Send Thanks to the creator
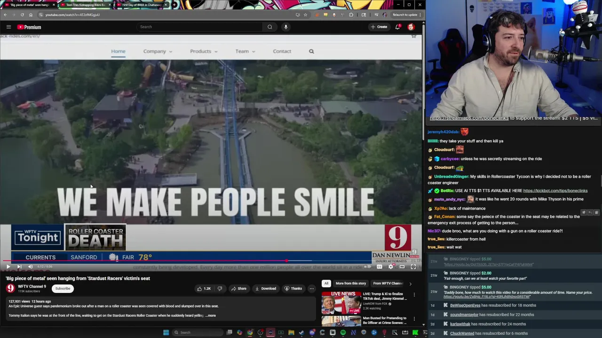The width and height of the screenshot is (602, 338). (293, 289)
